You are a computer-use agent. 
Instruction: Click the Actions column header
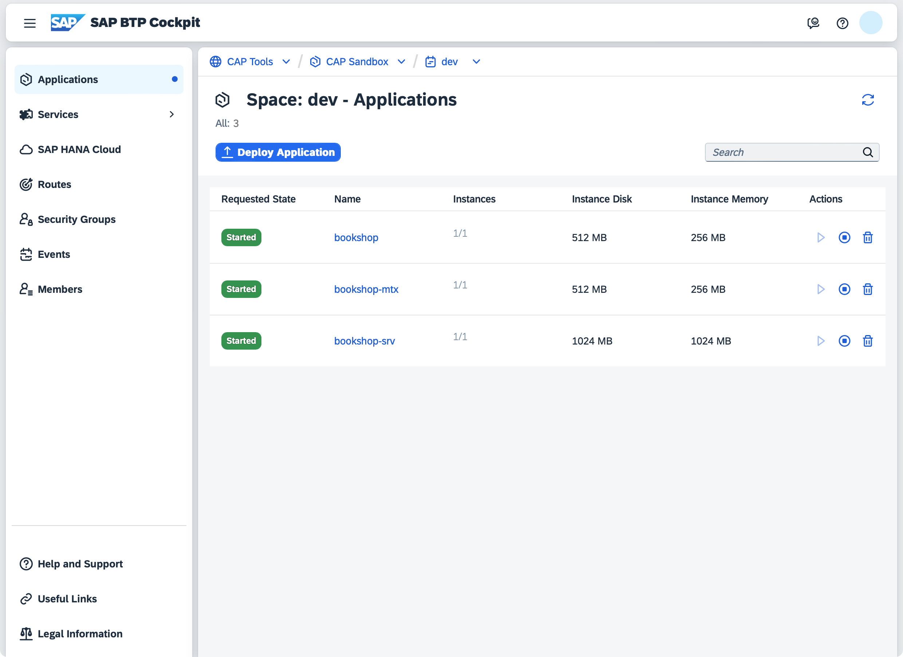coord(825,199)
